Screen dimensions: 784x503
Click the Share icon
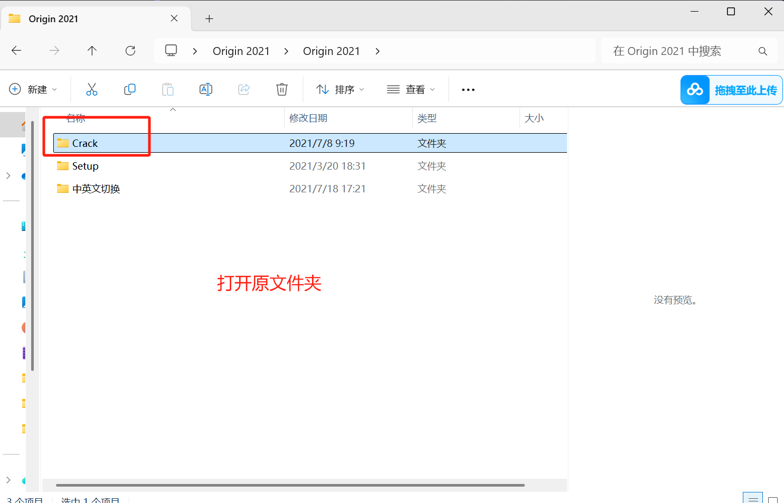point(244,89)
